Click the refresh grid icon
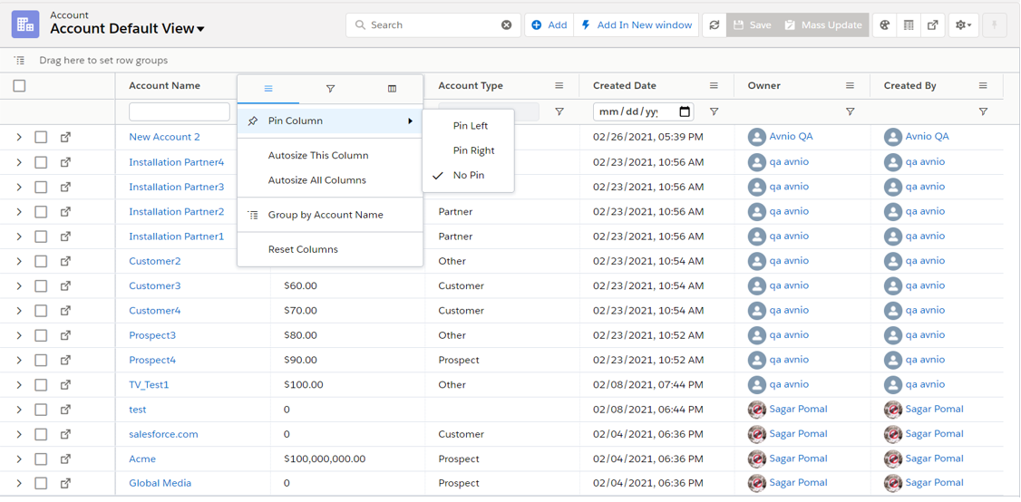Image resolution: width=1021 pixels, height=502 pixels. point(715,25)
